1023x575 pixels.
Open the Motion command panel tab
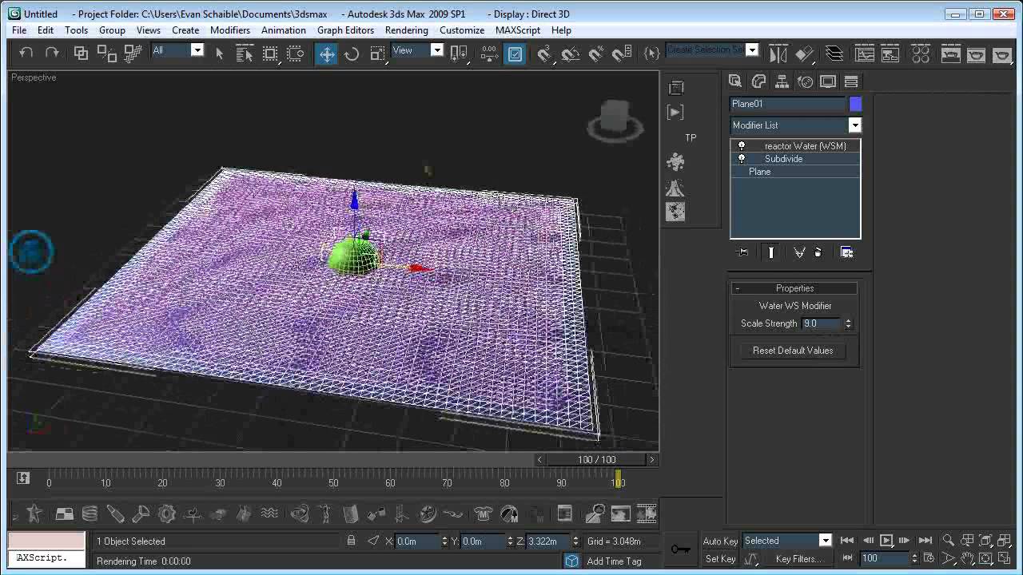[805, 81]
